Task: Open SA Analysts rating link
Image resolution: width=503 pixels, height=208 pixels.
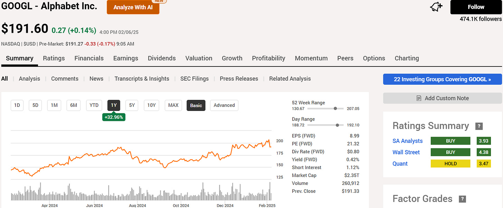Action: [x=408, y=141]
